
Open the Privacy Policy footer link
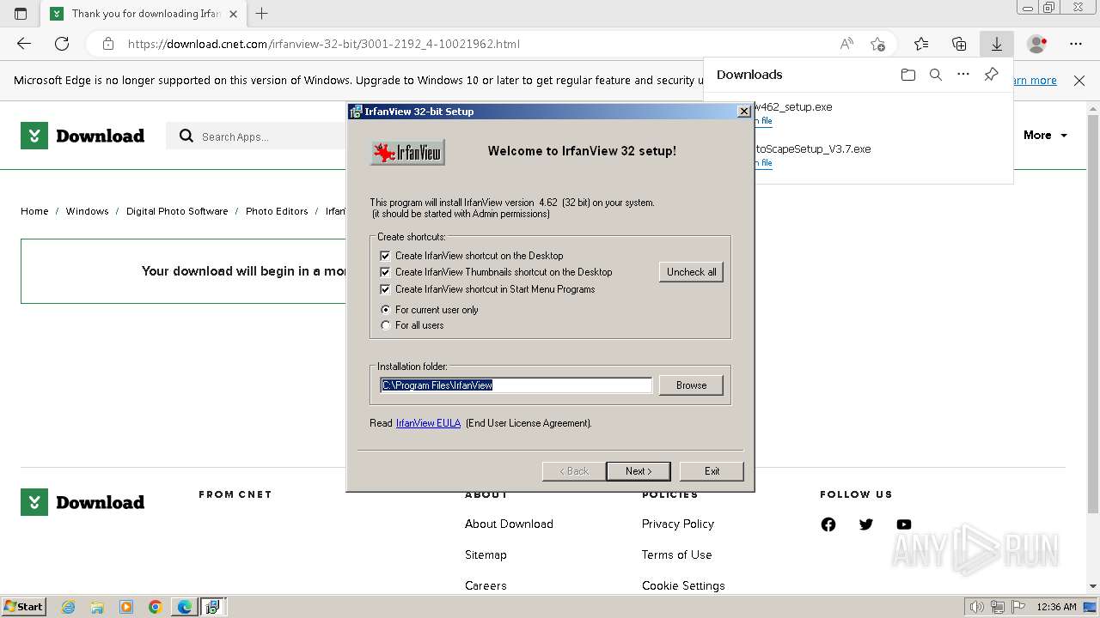tap(677, 524)
